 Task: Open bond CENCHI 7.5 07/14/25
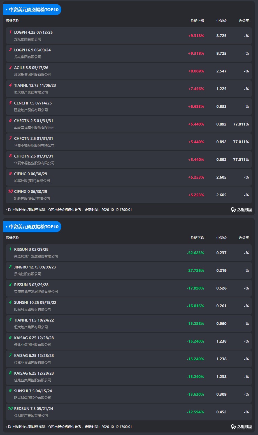click(33, 103)
